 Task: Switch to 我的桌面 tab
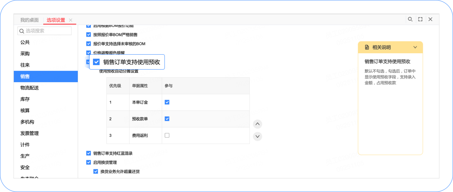click(x=29, y=20)
